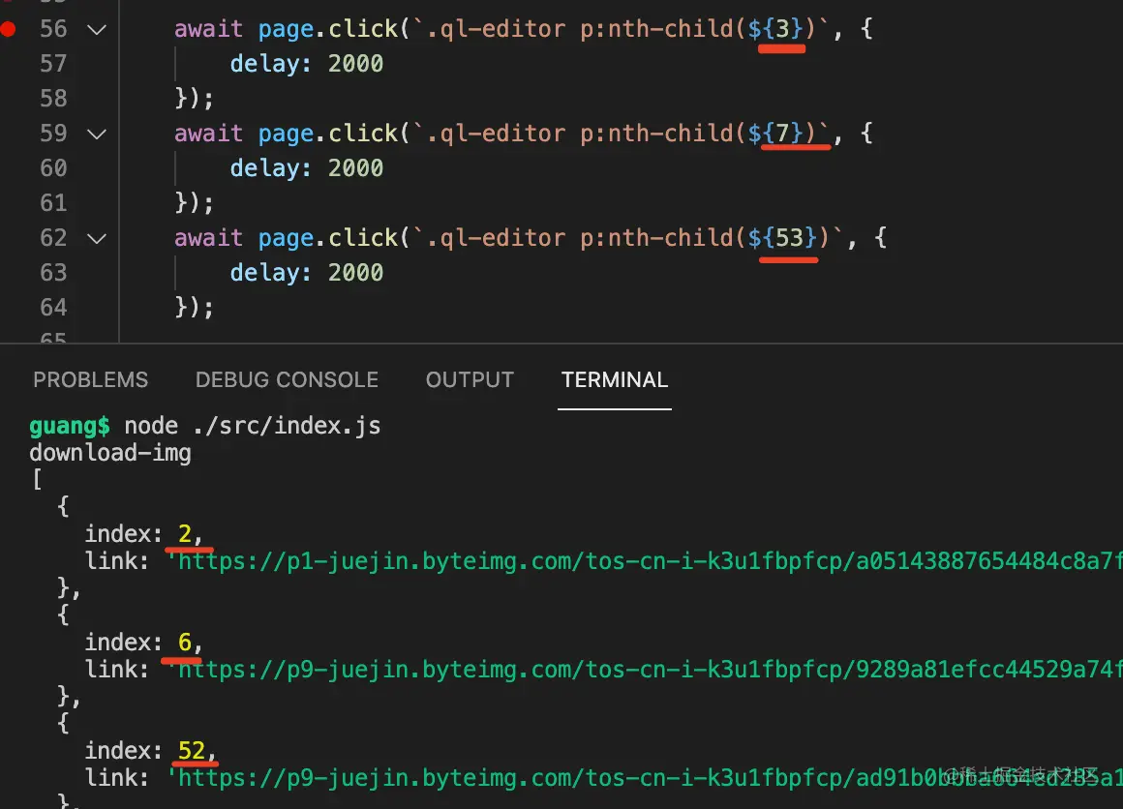The image size is (1123, 809).
Task: Click line number 58 in the gutter
Action: click(53, 98)
